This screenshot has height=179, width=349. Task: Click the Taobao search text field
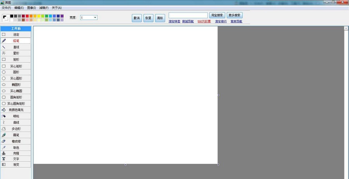188,15
